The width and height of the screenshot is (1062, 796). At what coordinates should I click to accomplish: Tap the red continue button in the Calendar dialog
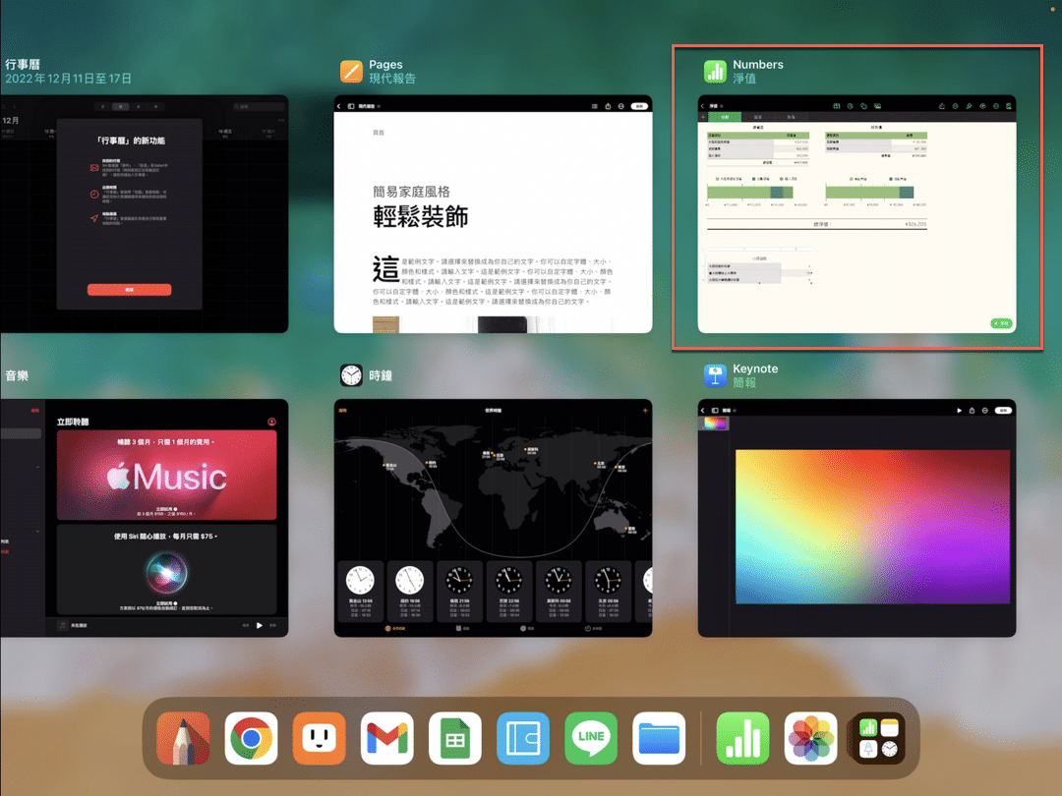tap(130, 290)
